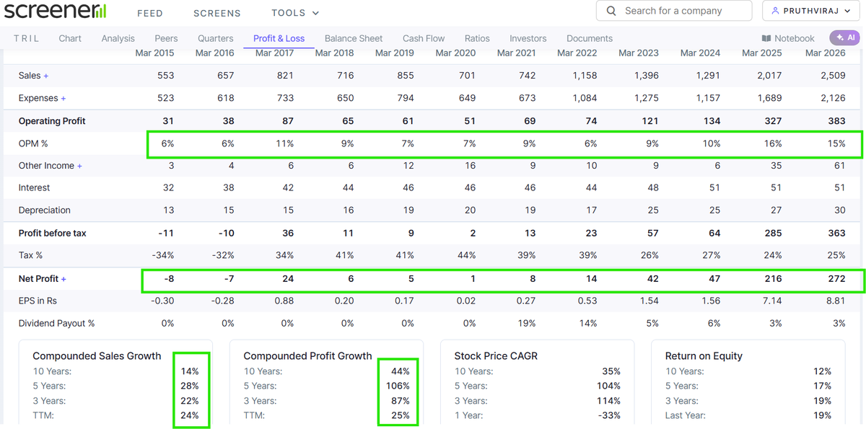Click the Return on Equity heading
The height and width of the screenshot is (429, 866).
coord(704,356)
